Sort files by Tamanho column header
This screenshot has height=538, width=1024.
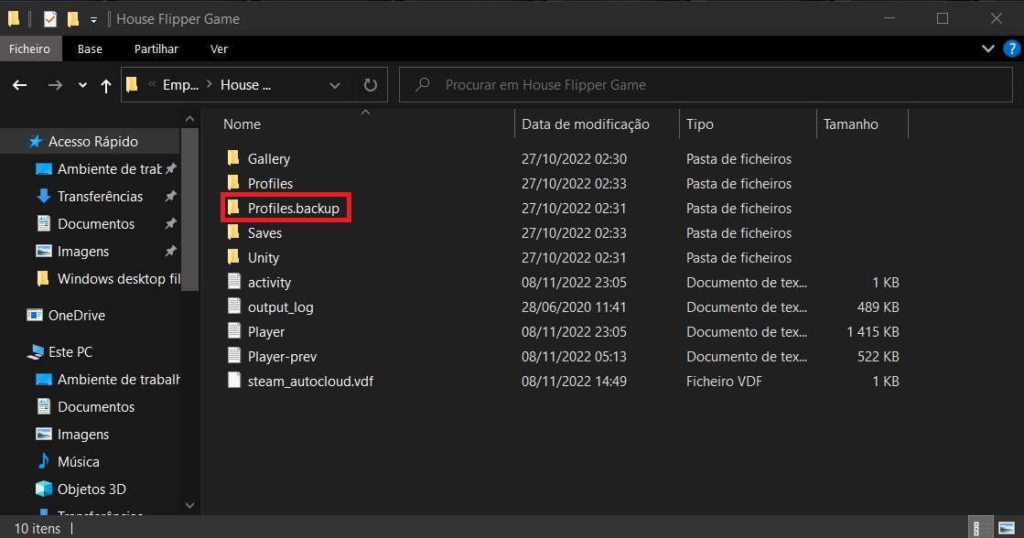pos(850,124)
